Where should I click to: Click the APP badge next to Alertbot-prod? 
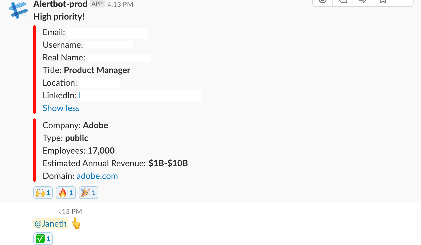[x=97, y=4]
